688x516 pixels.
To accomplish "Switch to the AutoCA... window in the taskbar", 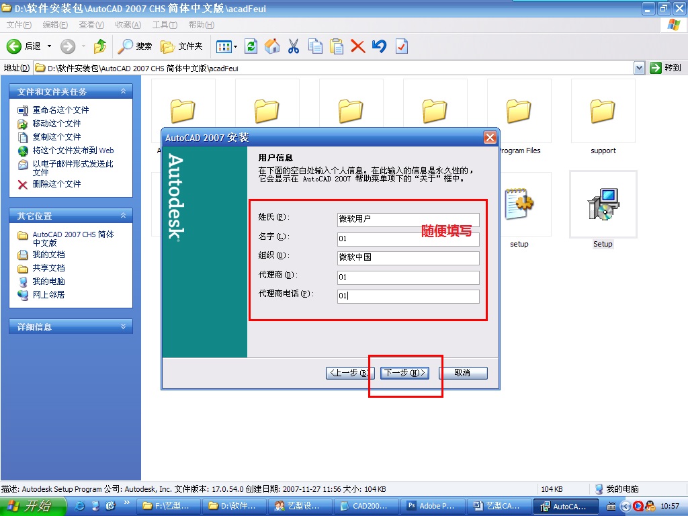I will click(x=566, y=506).
